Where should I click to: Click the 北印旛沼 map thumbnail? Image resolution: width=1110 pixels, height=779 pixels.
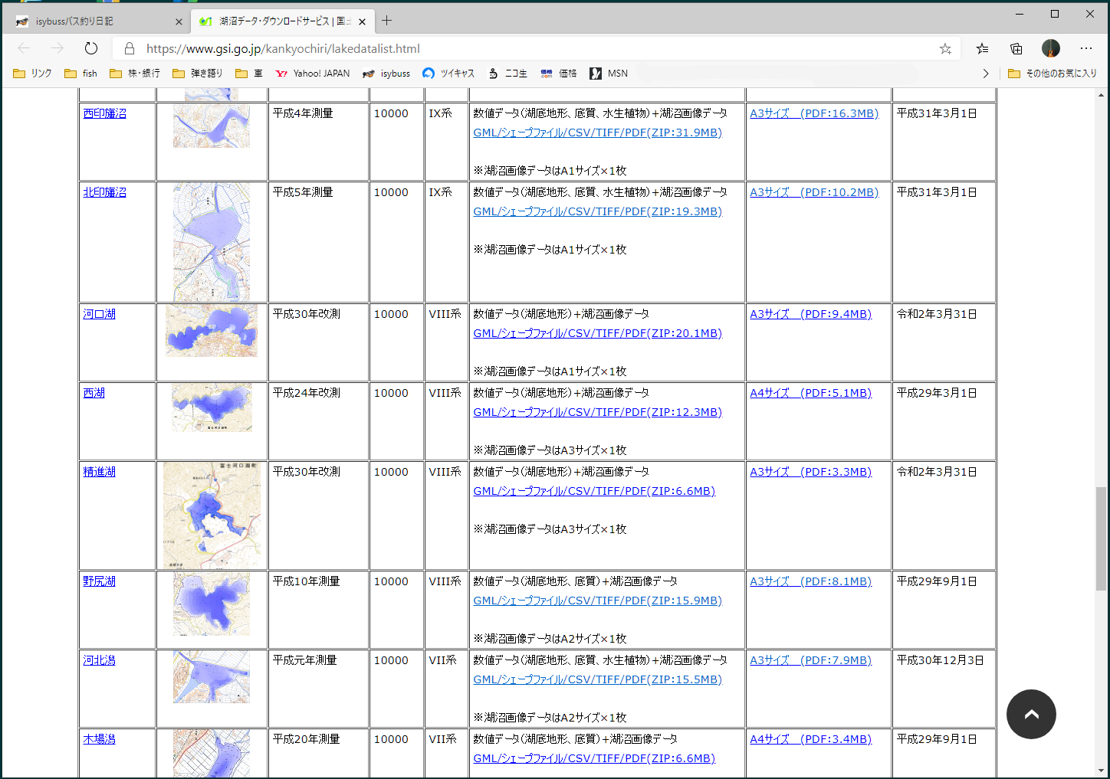(212, 242)
